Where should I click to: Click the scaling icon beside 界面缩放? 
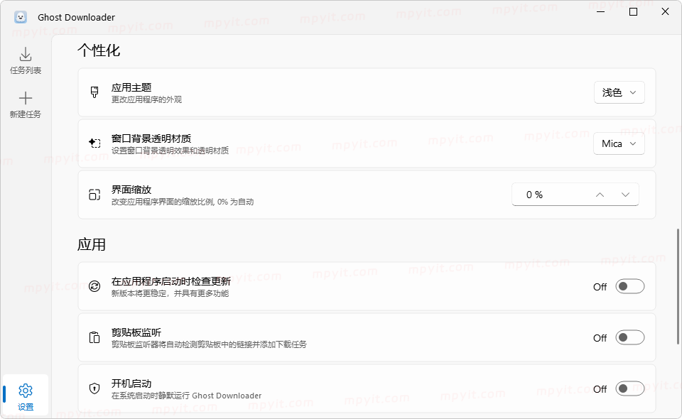(x=94, y=195)
